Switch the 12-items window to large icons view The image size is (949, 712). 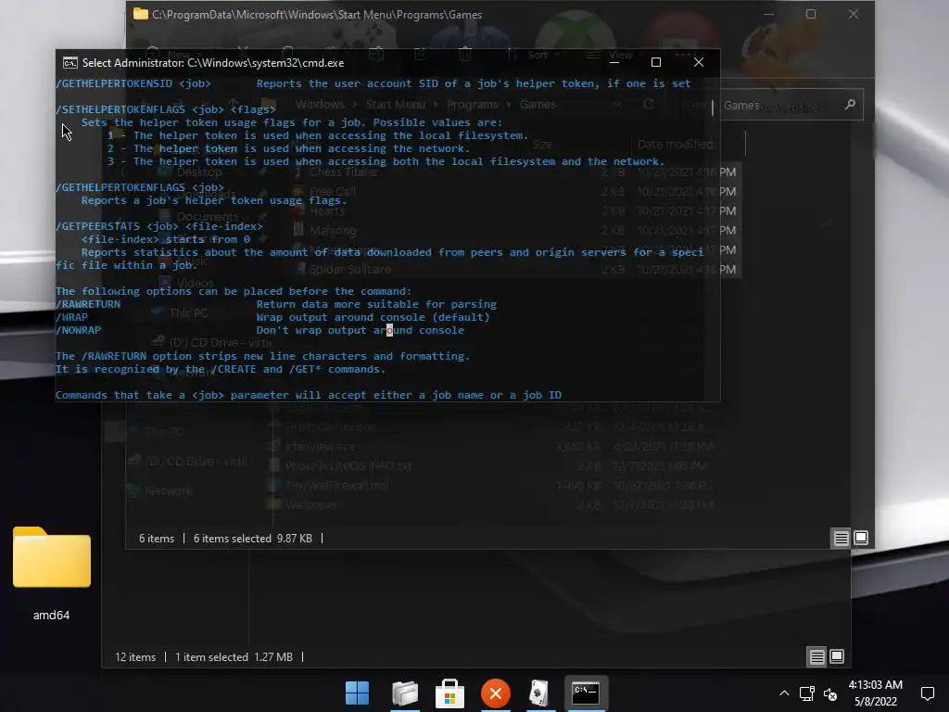(x=837, y=656)
